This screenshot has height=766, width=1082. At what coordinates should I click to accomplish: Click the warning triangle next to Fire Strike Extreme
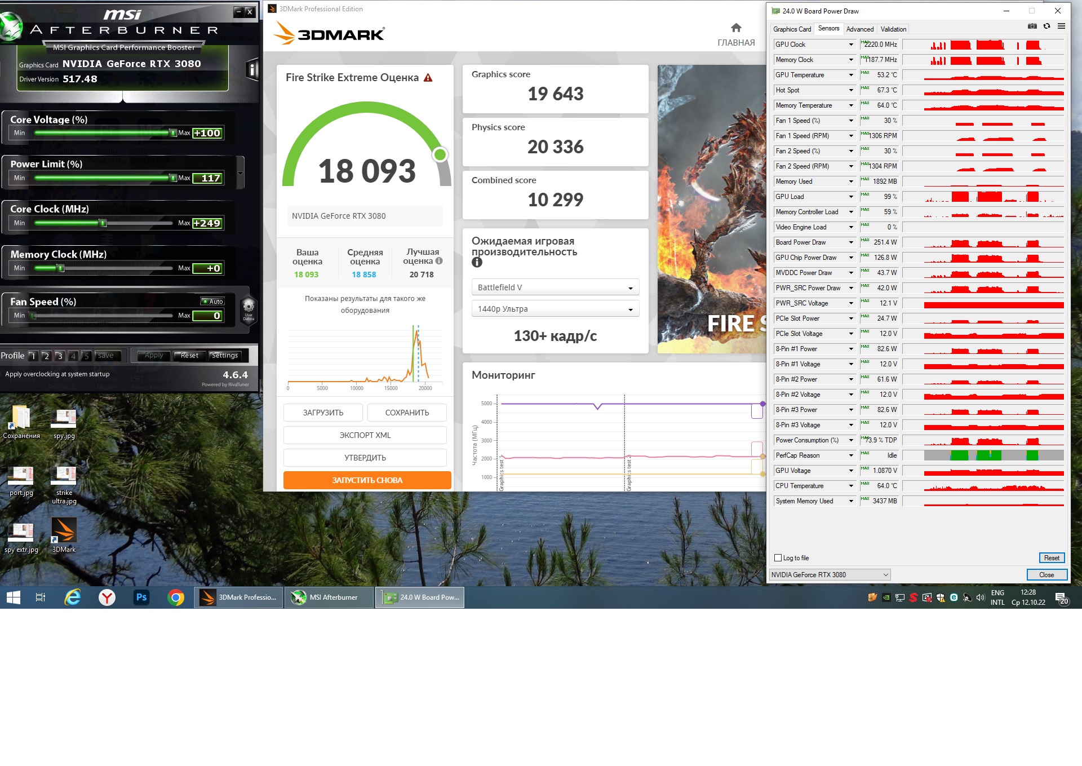428,78
